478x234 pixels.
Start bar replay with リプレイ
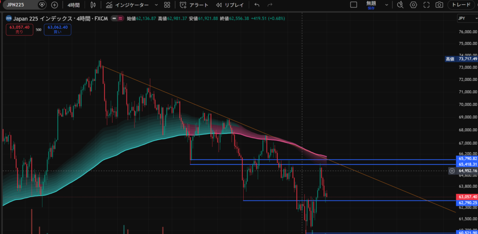(x=230, y=5)
